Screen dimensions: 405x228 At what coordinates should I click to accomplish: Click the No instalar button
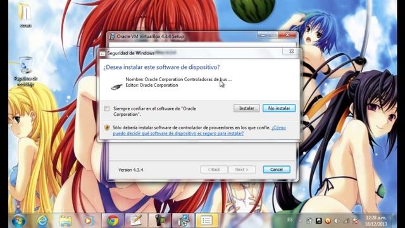pyautogui.click(x=279, y=108)
